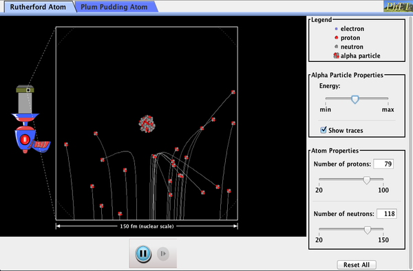This screenshot has width=413, height=271.
Task: Click the Number of neutrons slider thumb
Action: tap(368, 230)
